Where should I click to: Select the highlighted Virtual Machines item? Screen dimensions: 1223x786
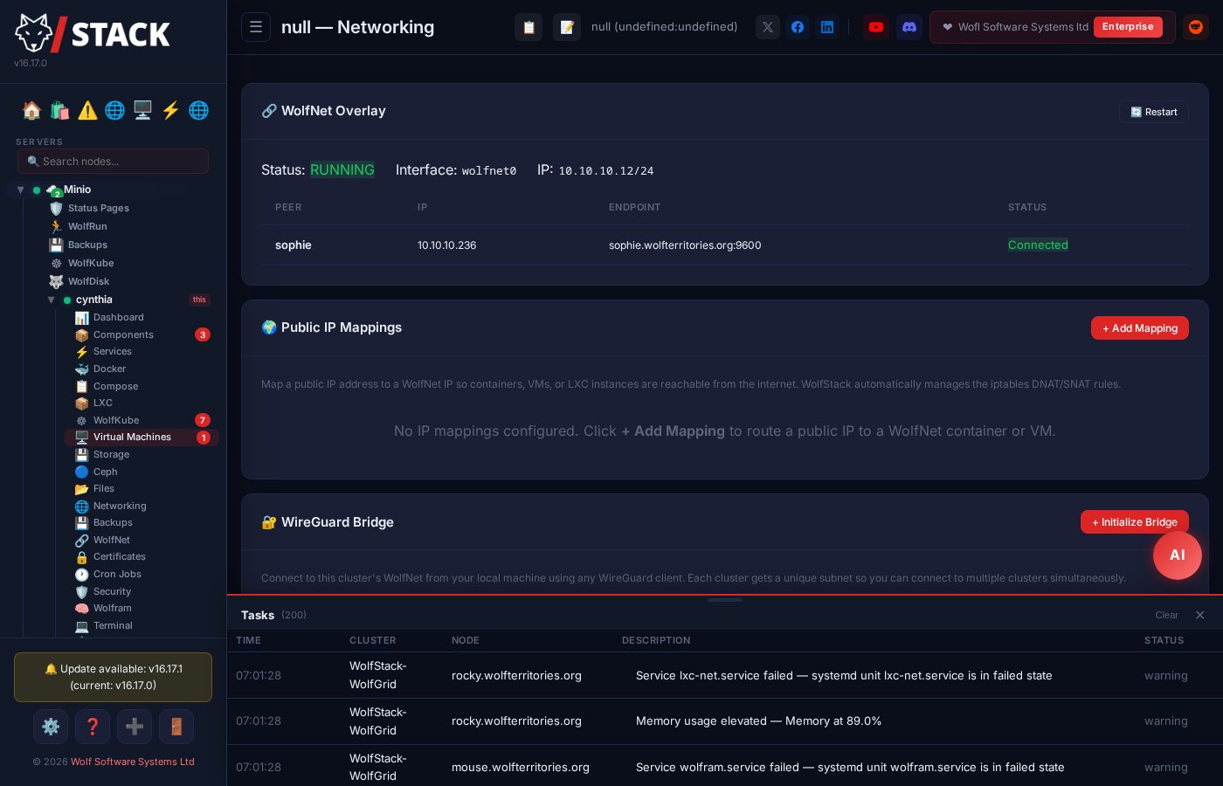142,437
